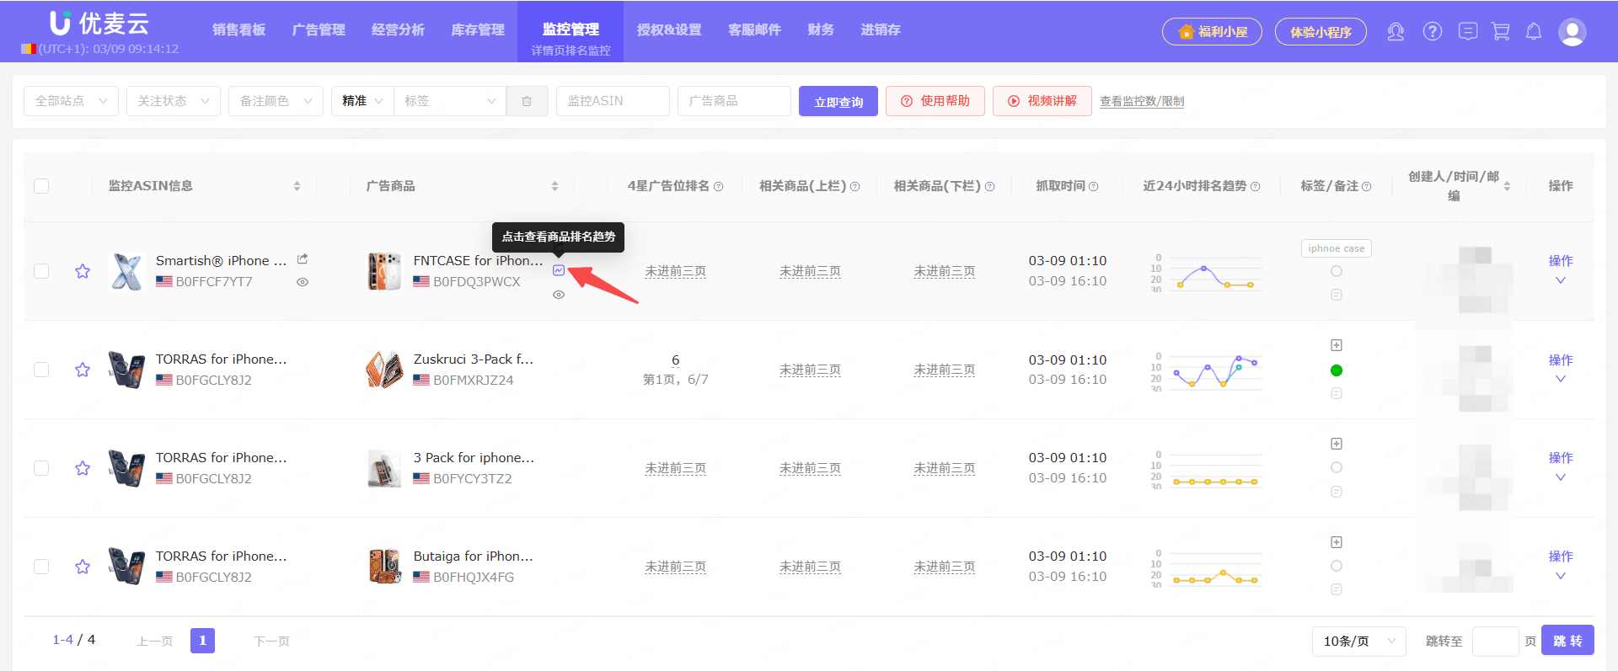Check the Butaiga row checkbox
The width and height of the screenshot is (1618, 671).
point(41,567)
